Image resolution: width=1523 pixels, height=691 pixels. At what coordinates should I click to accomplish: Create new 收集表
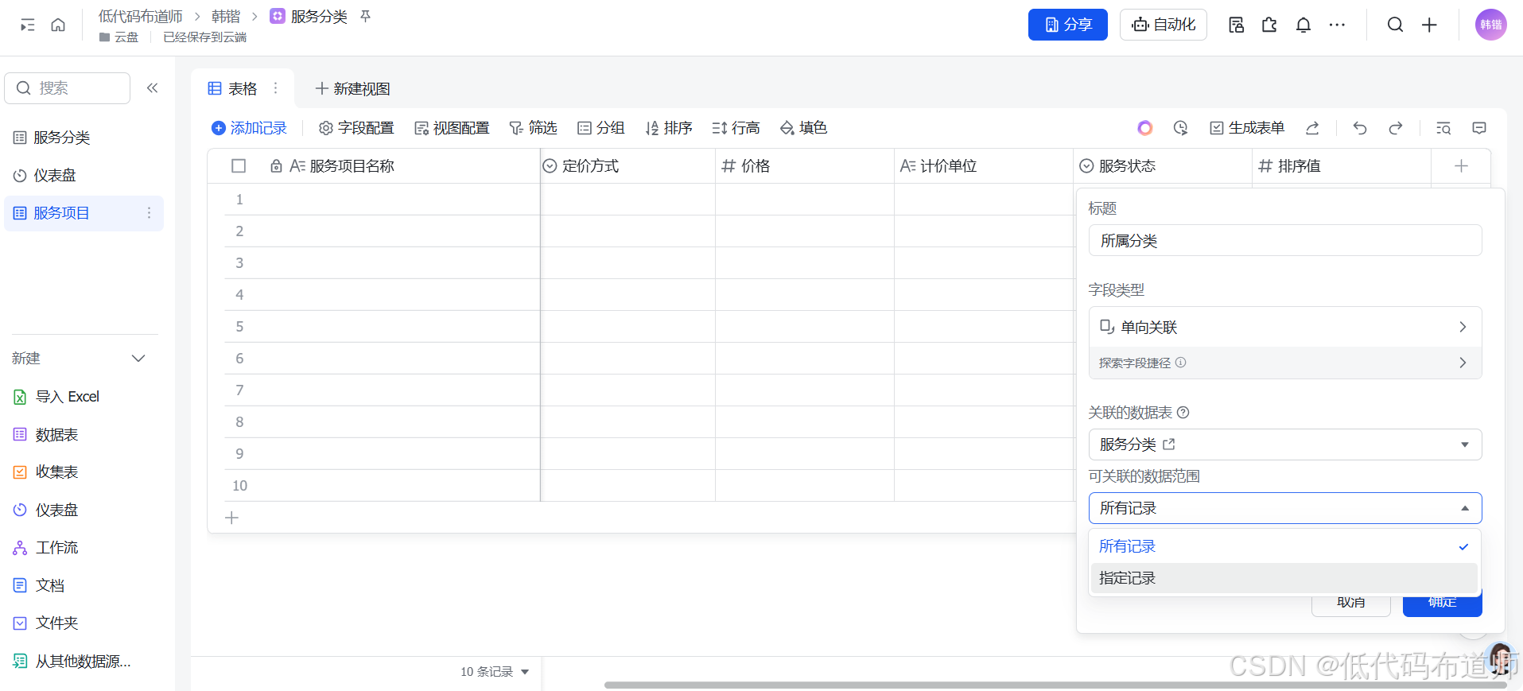tap(46, 472)
